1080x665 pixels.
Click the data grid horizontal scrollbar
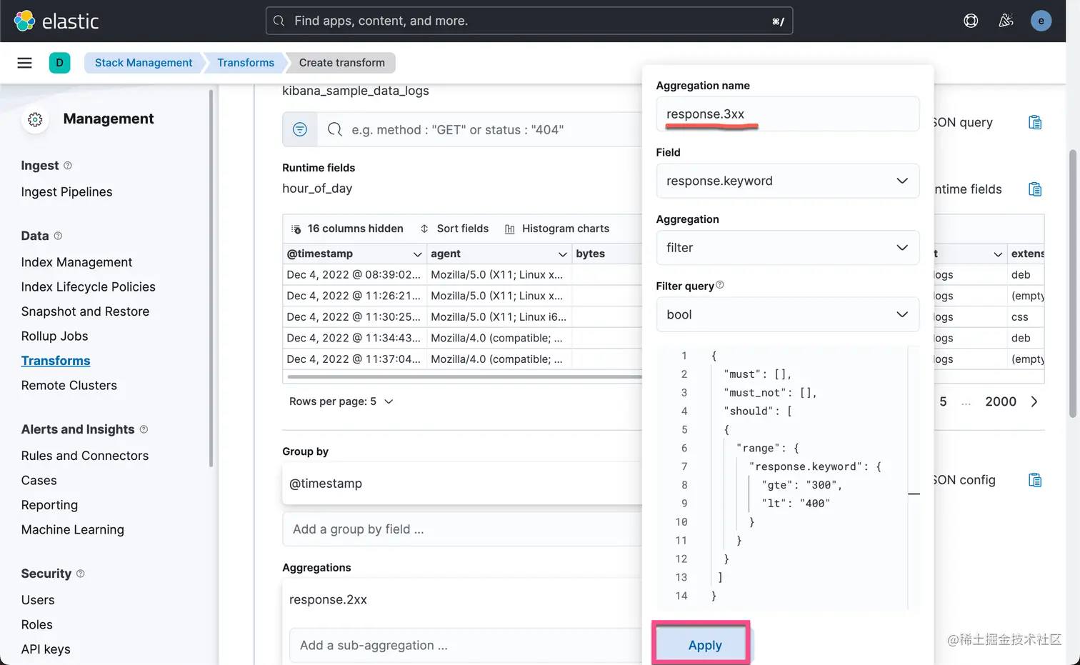pos(464,376)
